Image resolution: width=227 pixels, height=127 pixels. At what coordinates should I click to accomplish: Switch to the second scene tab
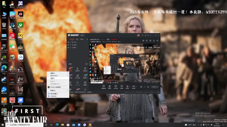click(77, 39)
